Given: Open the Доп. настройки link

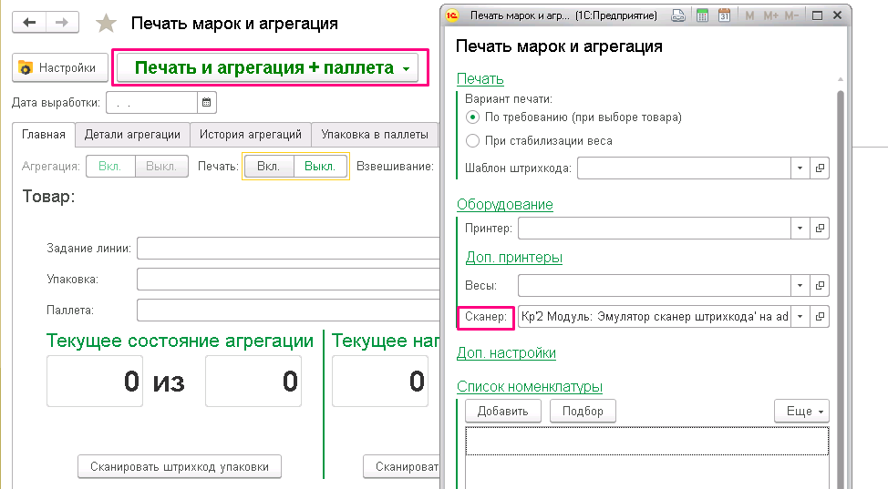Looking at the screenshot, I should coord(506,353).
